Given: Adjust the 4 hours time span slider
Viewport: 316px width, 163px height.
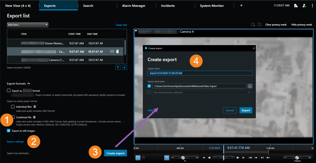Looking at the screenshot, I should click(297, 158).
